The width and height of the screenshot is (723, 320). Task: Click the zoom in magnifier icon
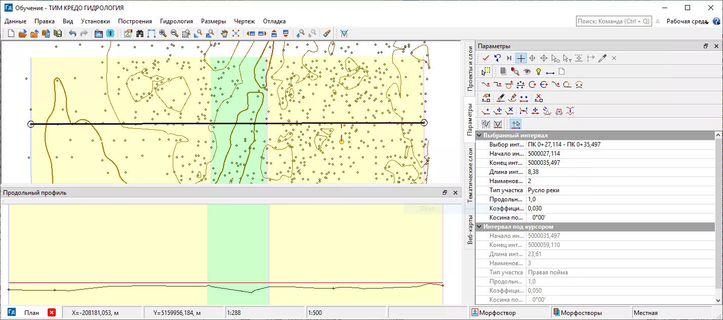[163, 33]
